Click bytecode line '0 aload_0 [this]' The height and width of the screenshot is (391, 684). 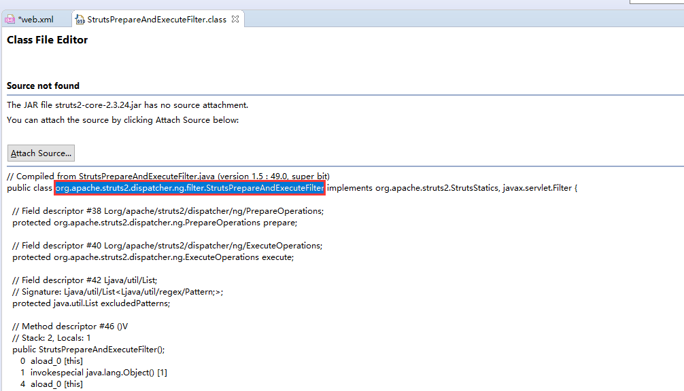51,361
